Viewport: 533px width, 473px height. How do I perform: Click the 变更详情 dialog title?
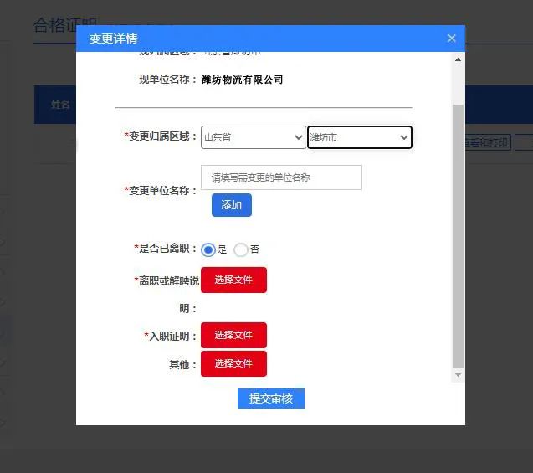[x=113, y=39]
